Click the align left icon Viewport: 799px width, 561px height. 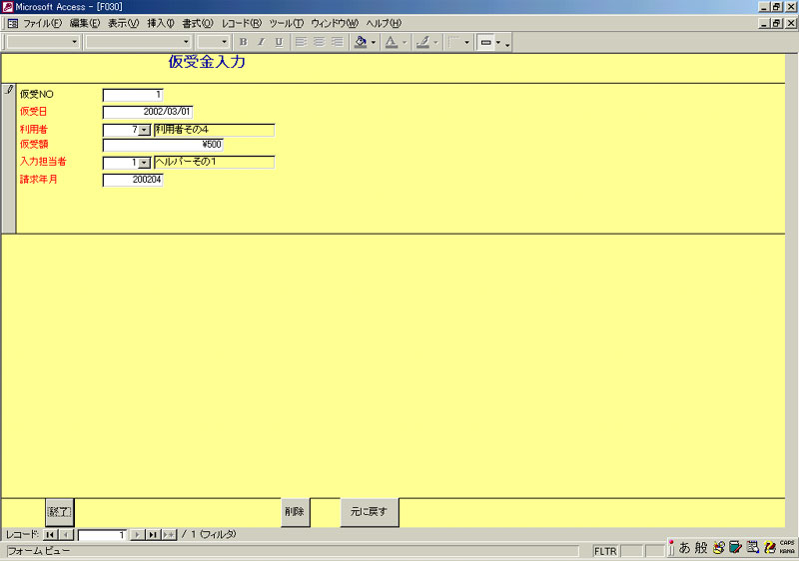(x=301, y=42)
